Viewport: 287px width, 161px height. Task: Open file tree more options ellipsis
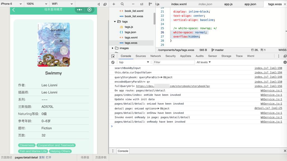click(133, 4)
